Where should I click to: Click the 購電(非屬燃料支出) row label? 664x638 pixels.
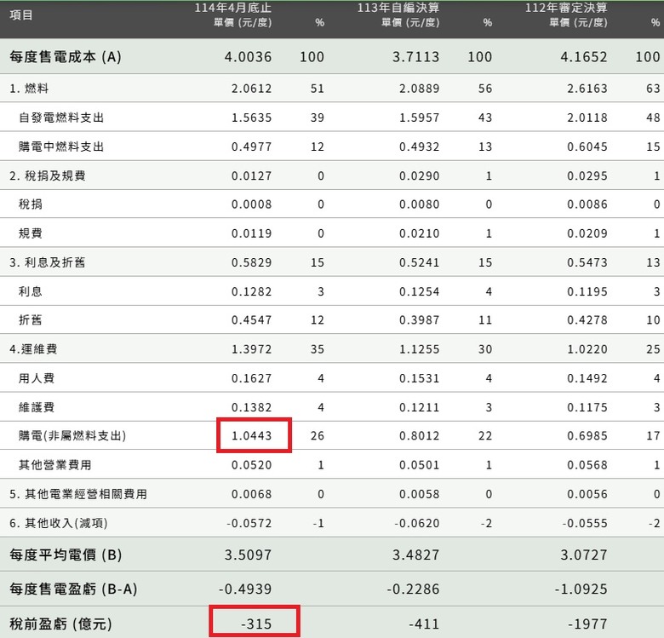point(72,435)
